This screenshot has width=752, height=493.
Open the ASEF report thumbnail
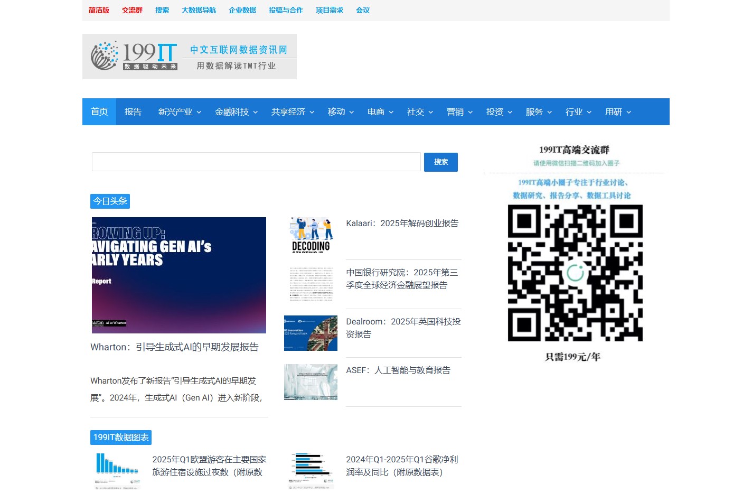(311, 382)
